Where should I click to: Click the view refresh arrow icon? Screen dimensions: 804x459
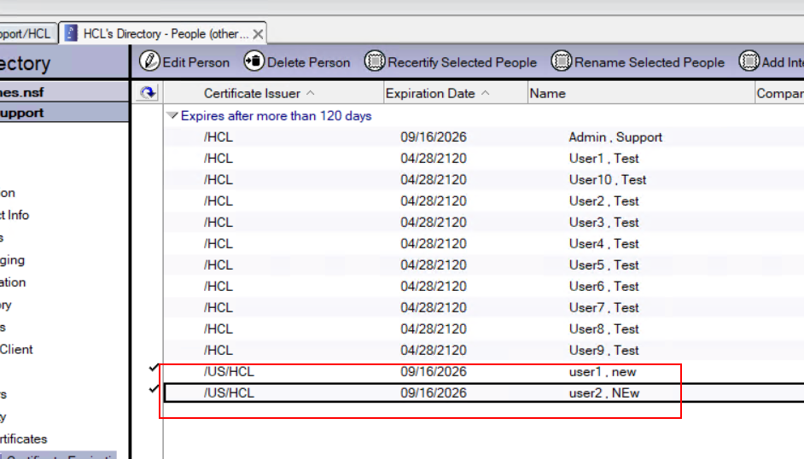pyautogui.click(x=148, y=93)
